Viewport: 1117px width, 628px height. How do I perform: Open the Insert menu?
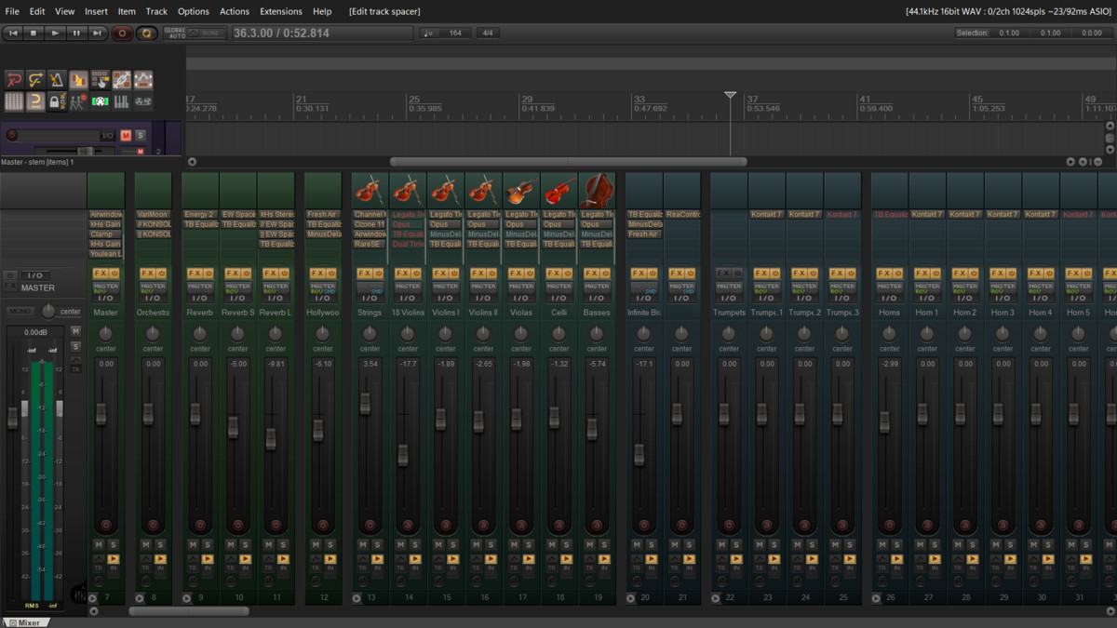tap(96, 11)
